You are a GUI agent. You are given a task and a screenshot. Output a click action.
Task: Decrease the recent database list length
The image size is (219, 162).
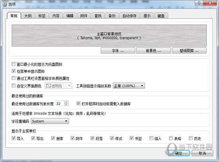[x=66, y=105]
